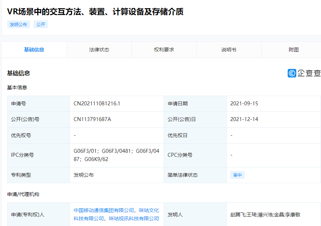The height and width of the screenshot is (226, 321).
Task: Click the inventor names 赵腾飞;王琦
Action: (x=243, y=215)
